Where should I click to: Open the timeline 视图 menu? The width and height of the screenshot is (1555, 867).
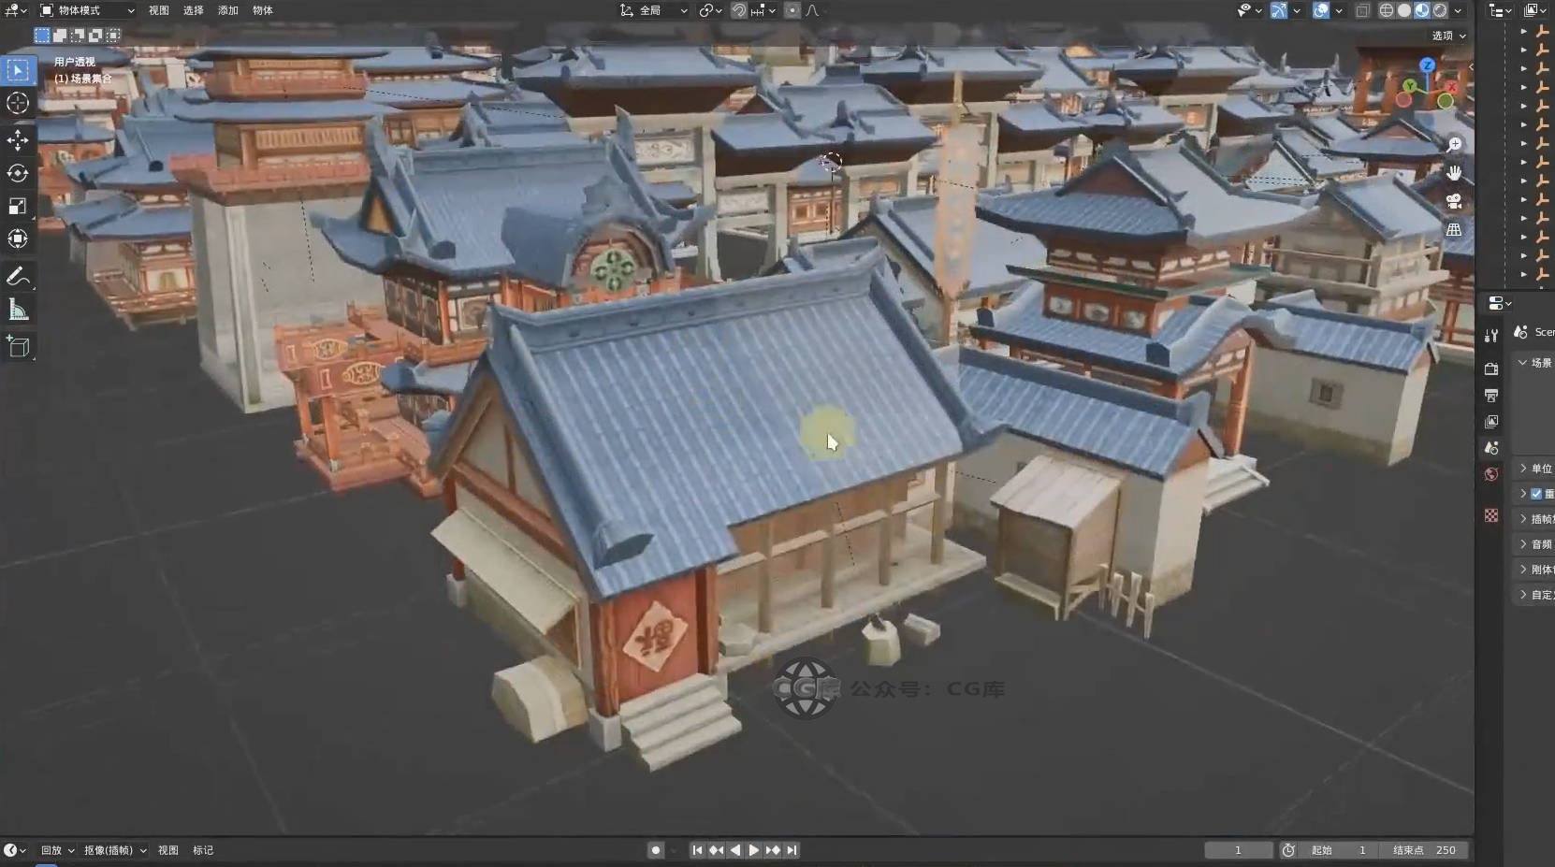pos(168,850)
